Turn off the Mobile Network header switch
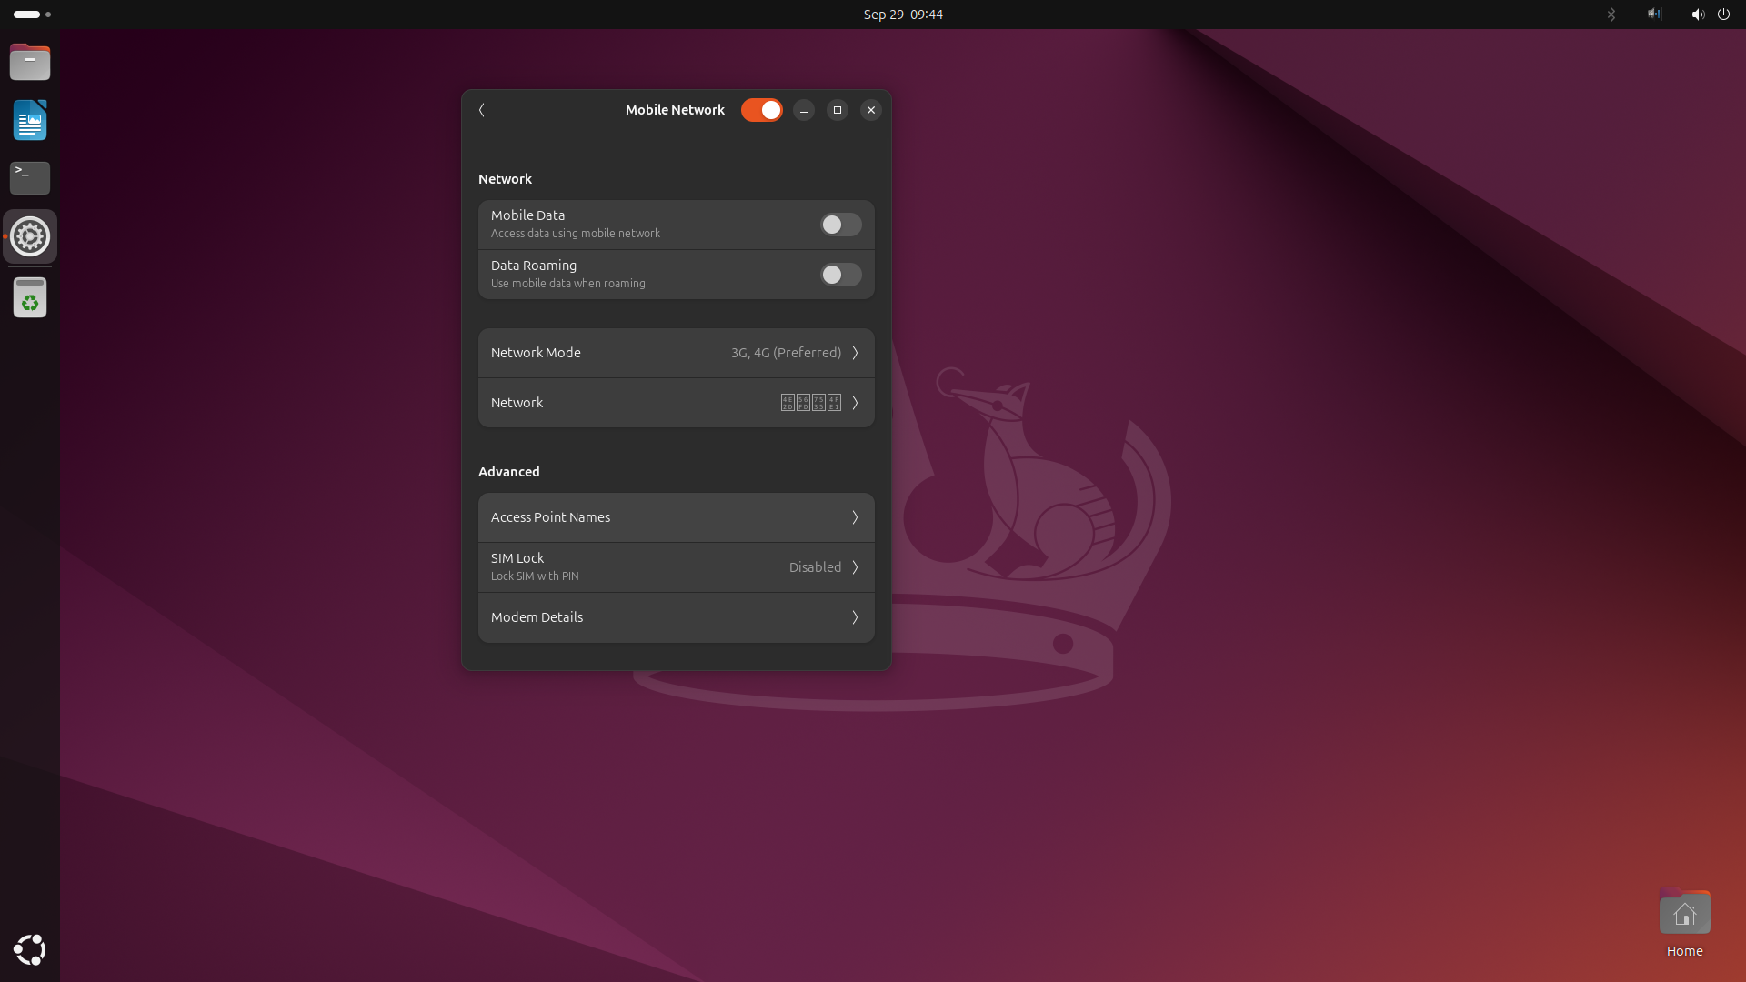Image resolution: width=1746 pixels, height=982 pixels. (761, 110)
